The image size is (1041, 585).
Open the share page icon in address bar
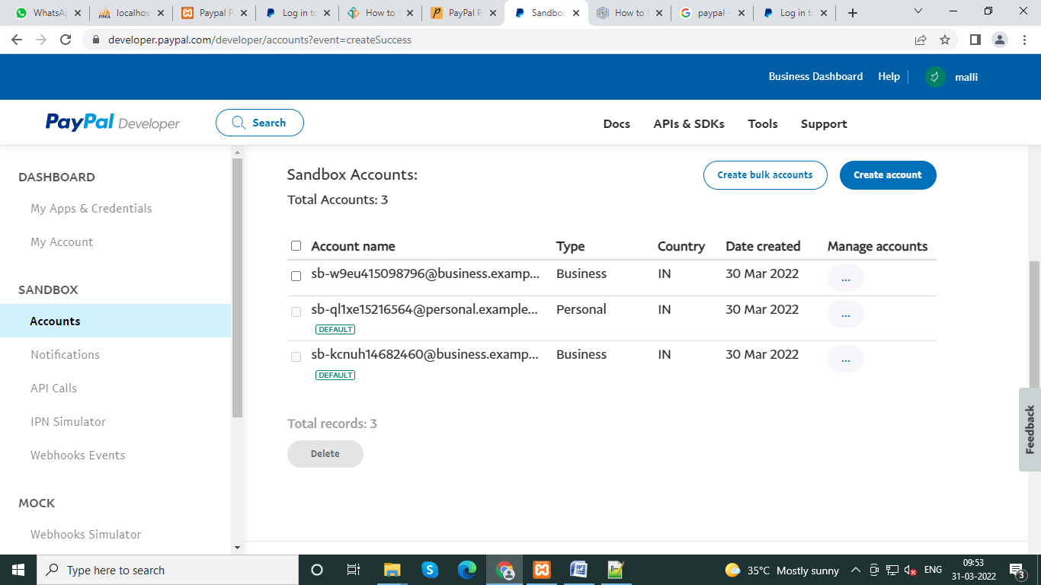[921, 40]
